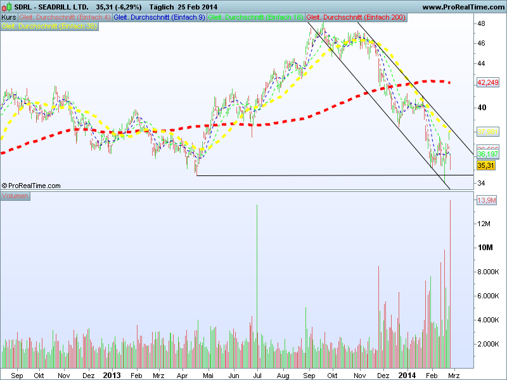Click the Täglich timeframe text
The image size is (507, 380).
point(163,7)
